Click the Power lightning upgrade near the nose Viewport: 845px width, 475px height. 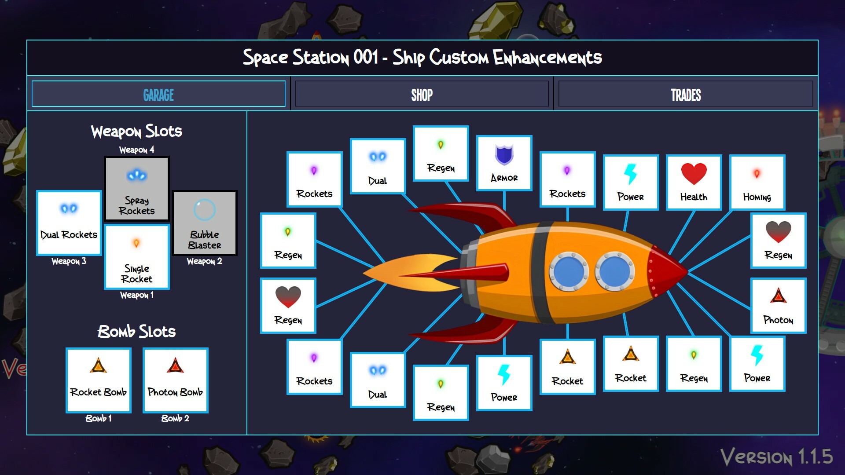tap(631, 183)
